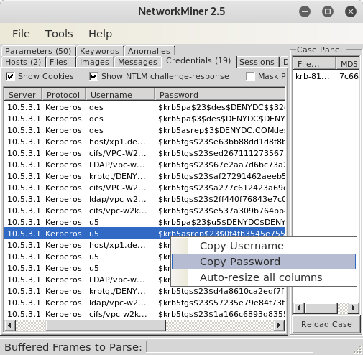
Task: Click the credentials list right scroll arrow
Action: pos(279,325)
